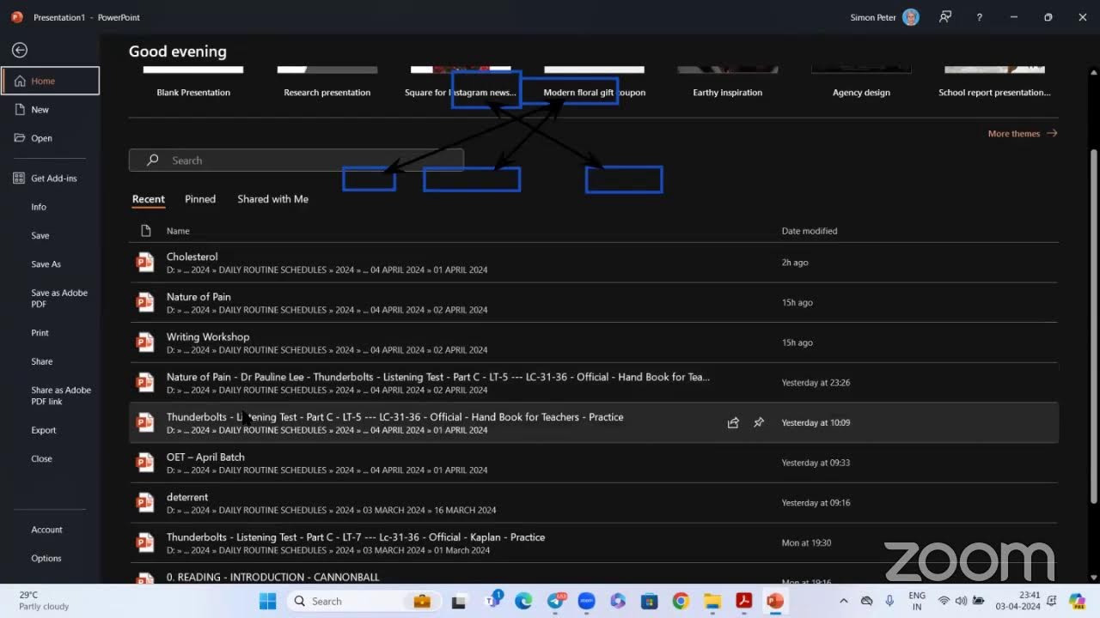Click 'Yesterday at 09:16' date on the deterrent row

coord(816,503)
